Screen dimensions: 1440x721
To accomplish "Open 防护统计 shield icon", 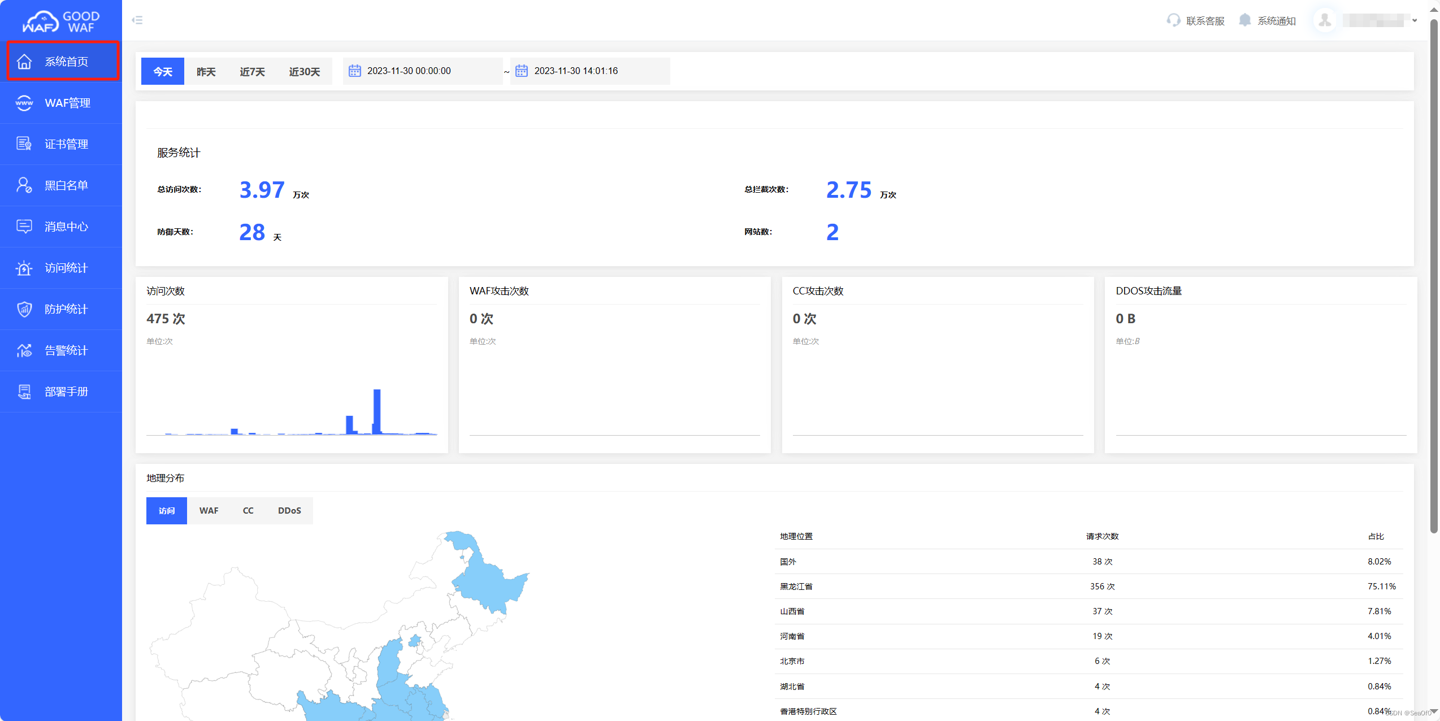I will coord(24,309).
